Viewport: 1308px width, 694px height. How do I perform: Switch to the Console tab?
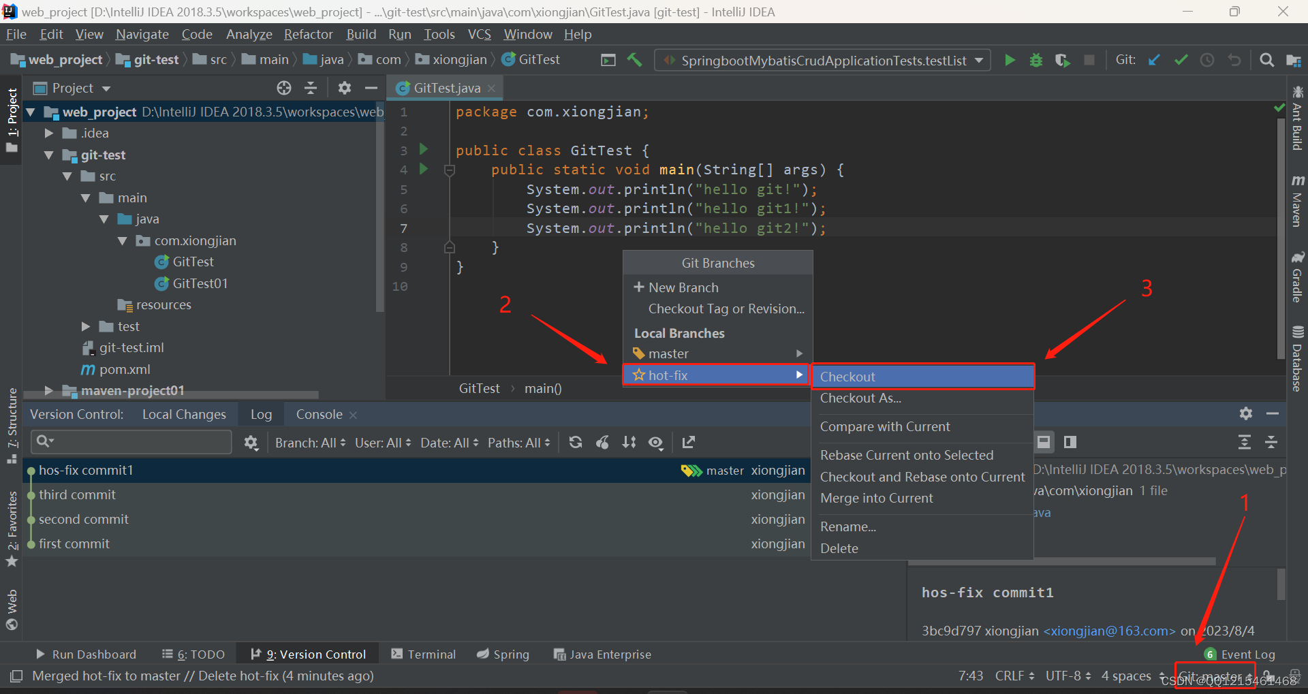coord(319,414)
